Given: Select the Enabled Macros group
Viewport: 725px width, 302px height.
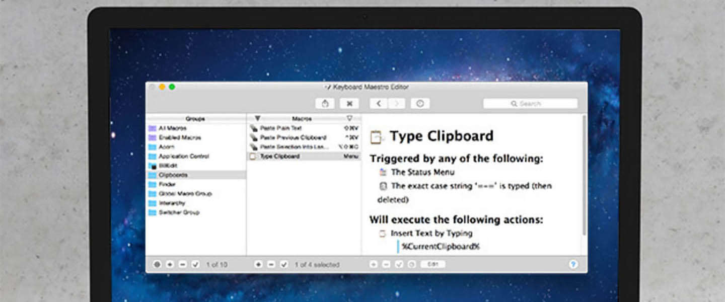Looking at the screenshot, I should tap(196, 137).
